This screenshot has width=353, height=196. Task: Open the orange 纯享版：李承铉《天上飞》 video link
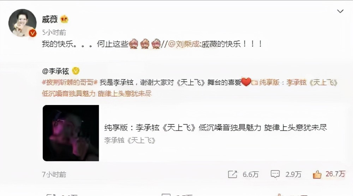click(190, 88)
